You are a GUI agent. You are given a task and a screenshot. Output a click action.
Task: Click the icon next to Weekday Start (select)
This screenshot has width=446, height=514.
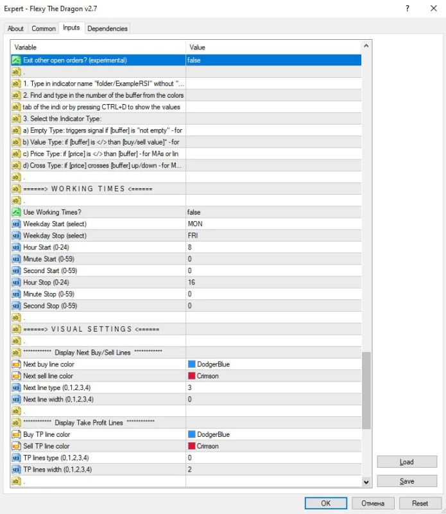click(17, 224)
